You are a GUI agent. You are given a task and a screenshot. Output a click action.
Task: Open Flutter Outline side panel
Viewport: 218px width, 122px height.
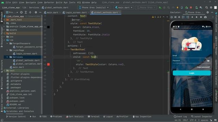[x=216, y=22]
